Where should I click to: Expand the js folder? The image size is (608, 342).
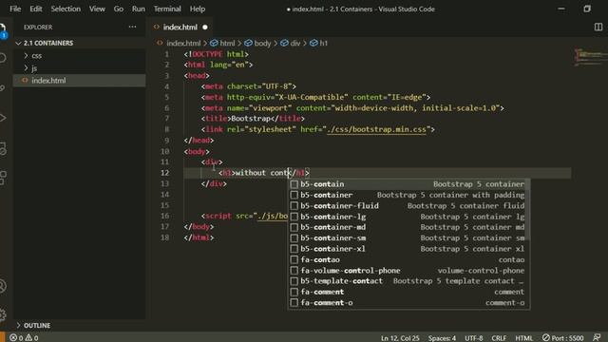click(80, 68)
